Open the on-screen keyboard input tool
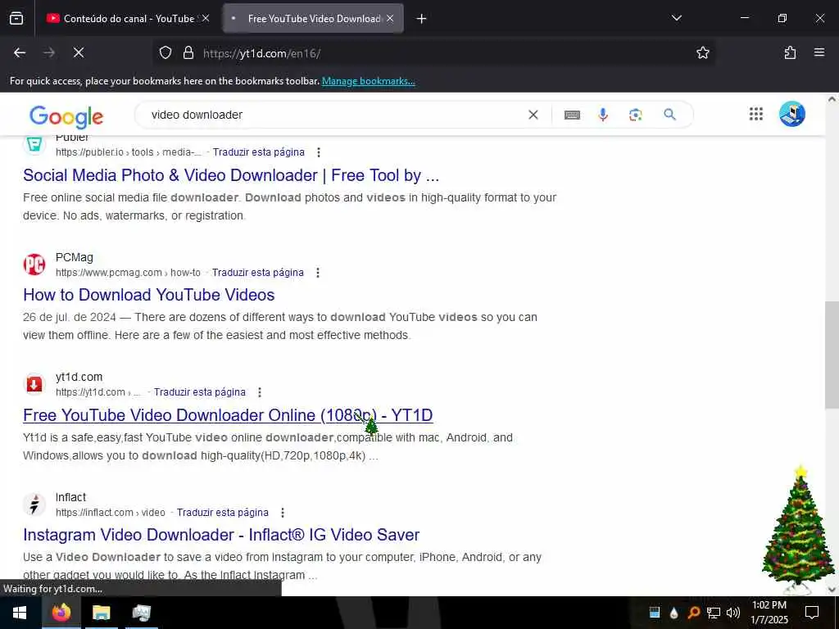Screen dimensions: 839x629 click(572, 115)
